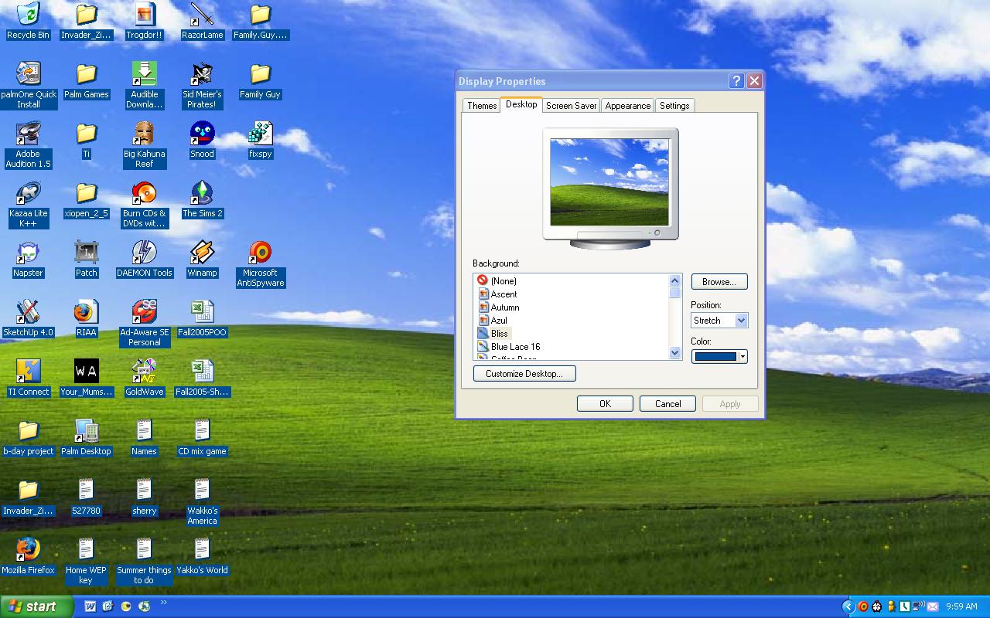Viewport: 990px width, 618px height.
Task: Click the background list scroll-up arrow
Action: coord(674,281)
